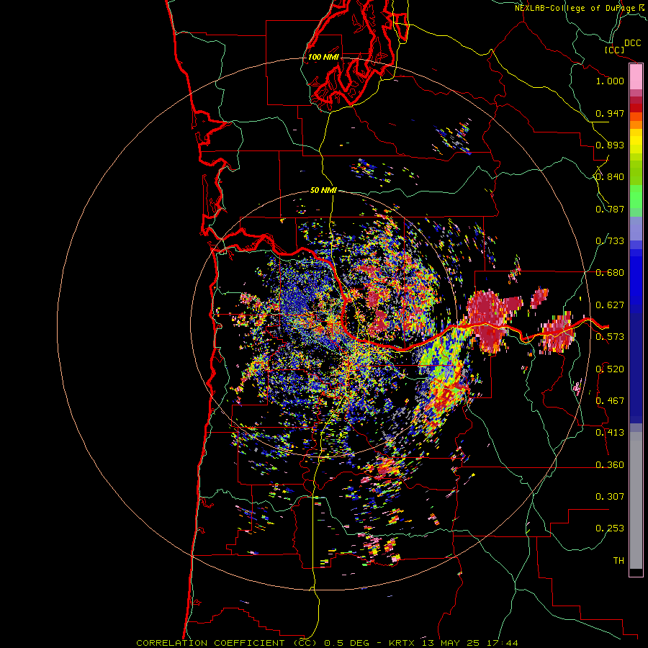Select the 0.947 scale value

pos(610,113)
